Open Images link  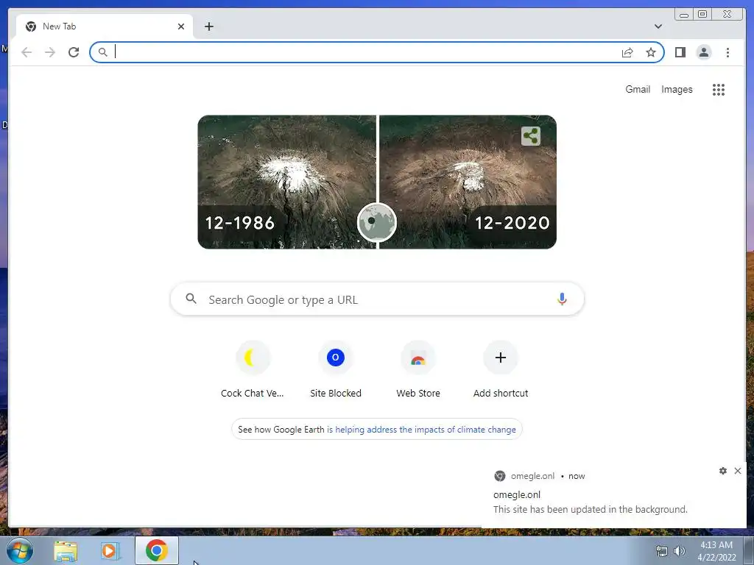[677, 89]
